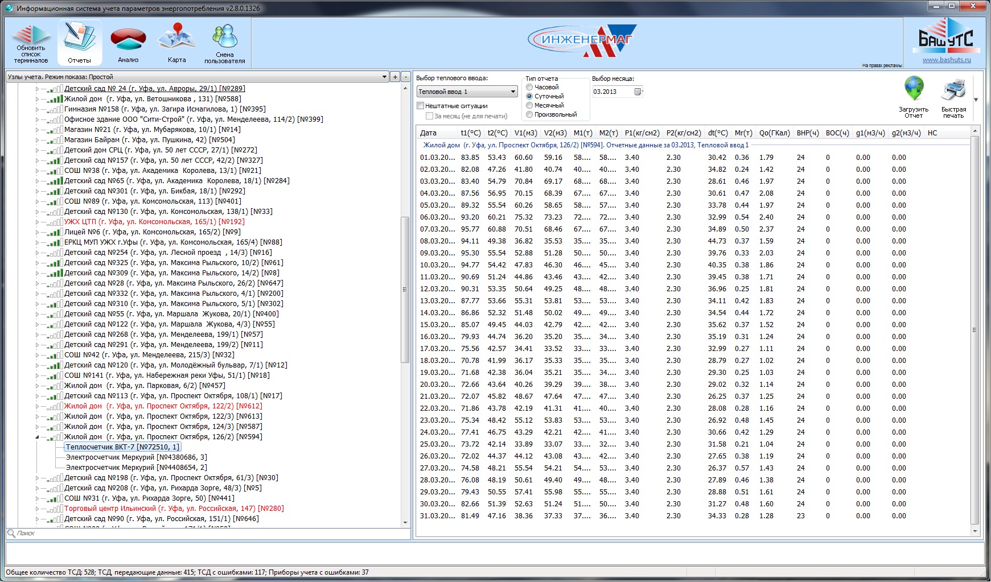Open the www.bashuts.ru link
The image size is (991, 582).
coord(947,60)
